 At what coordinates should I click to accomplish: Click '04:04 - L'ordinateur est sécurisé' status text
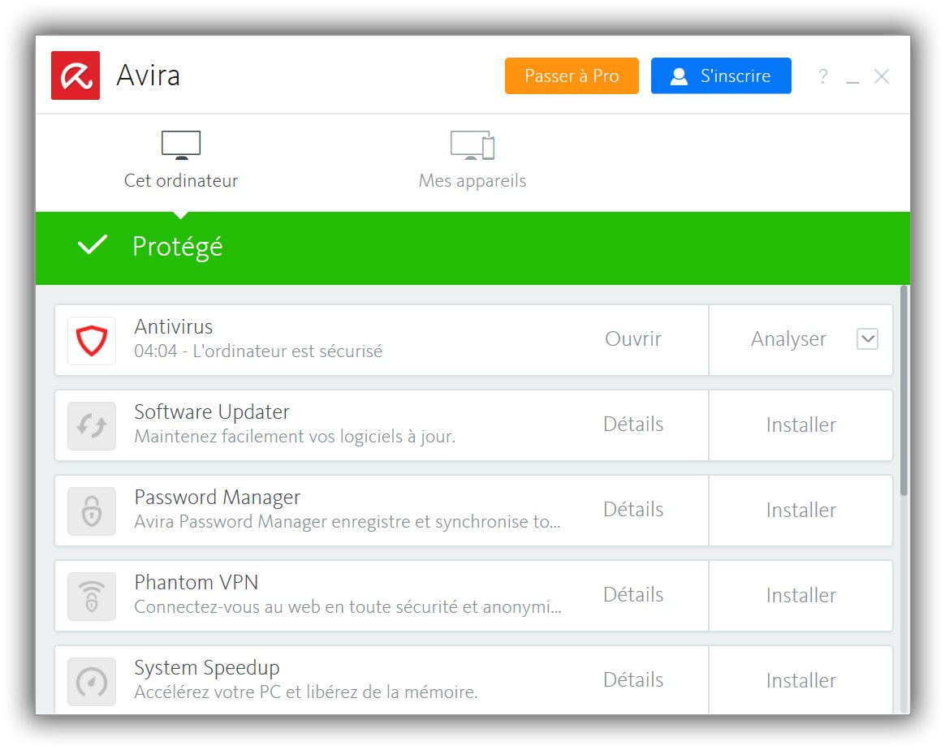[x=258, y=351]
